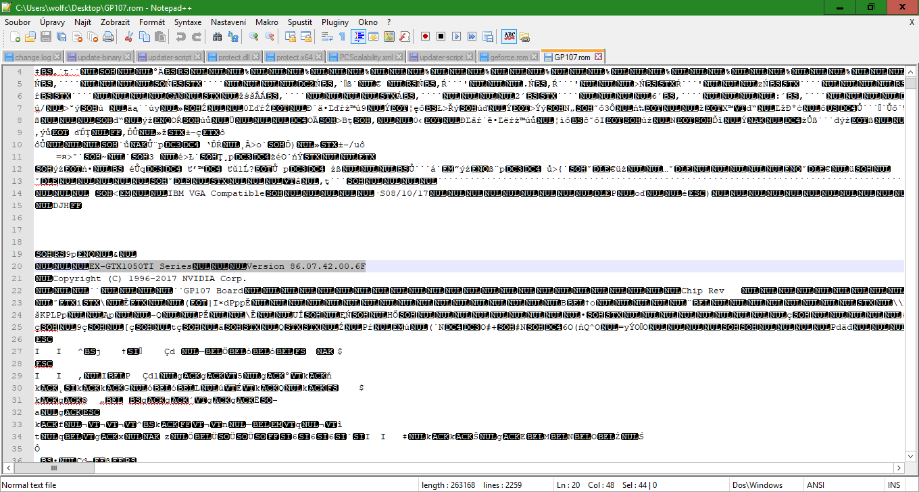Screen dimensions: 919x492
Task: Toggle word wrap in the toolbar
Action: 327,36
